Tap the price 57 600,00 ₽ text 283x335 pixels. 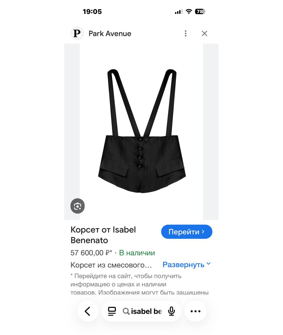click(x=91, y=253)
